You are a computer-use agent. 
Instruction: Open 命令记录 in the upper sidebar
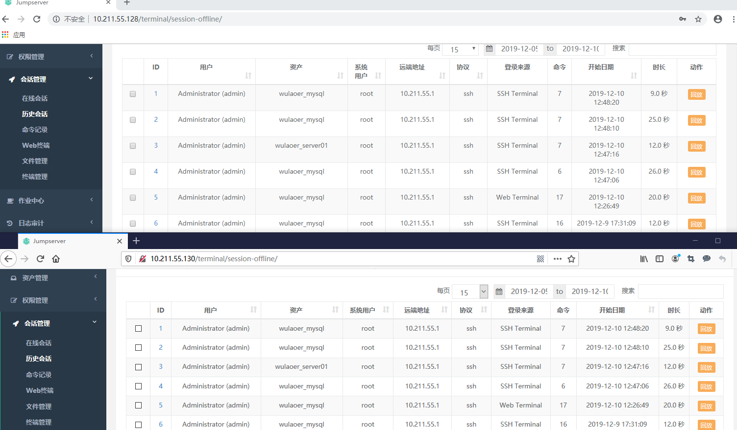point(35,130)
